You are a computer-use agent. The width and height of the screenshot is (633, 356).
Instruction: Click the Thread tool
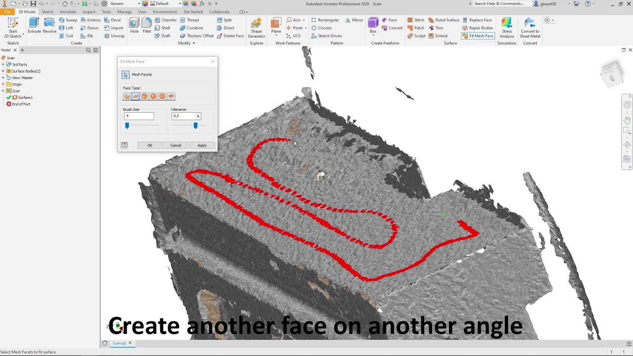click(189, 20)
